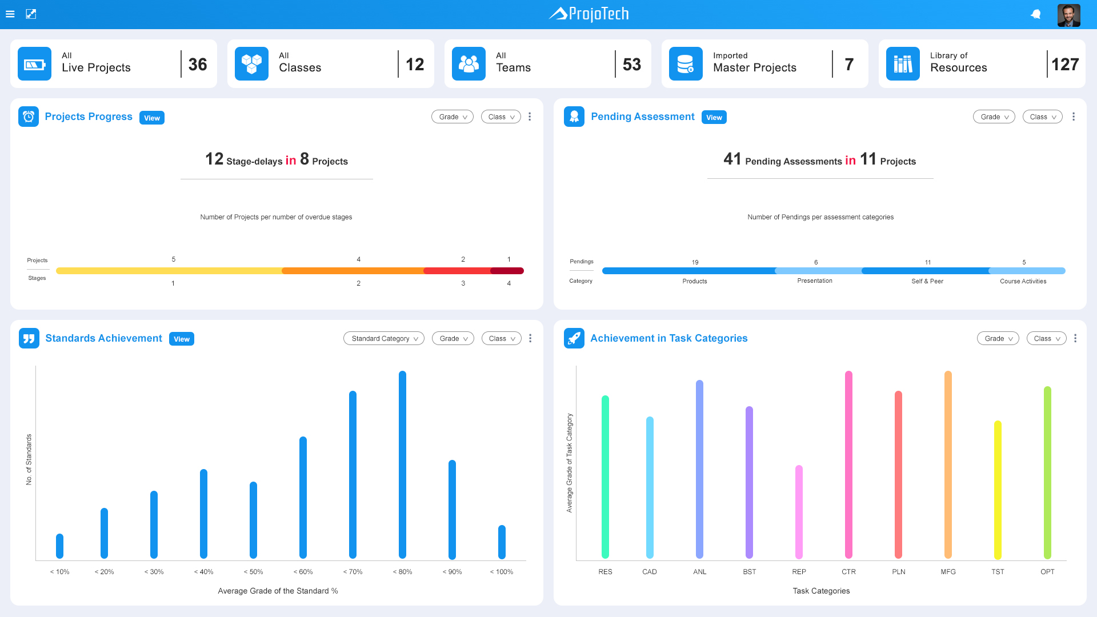
Task: Click the All Classes cubes icon
Action: point(251,64)
